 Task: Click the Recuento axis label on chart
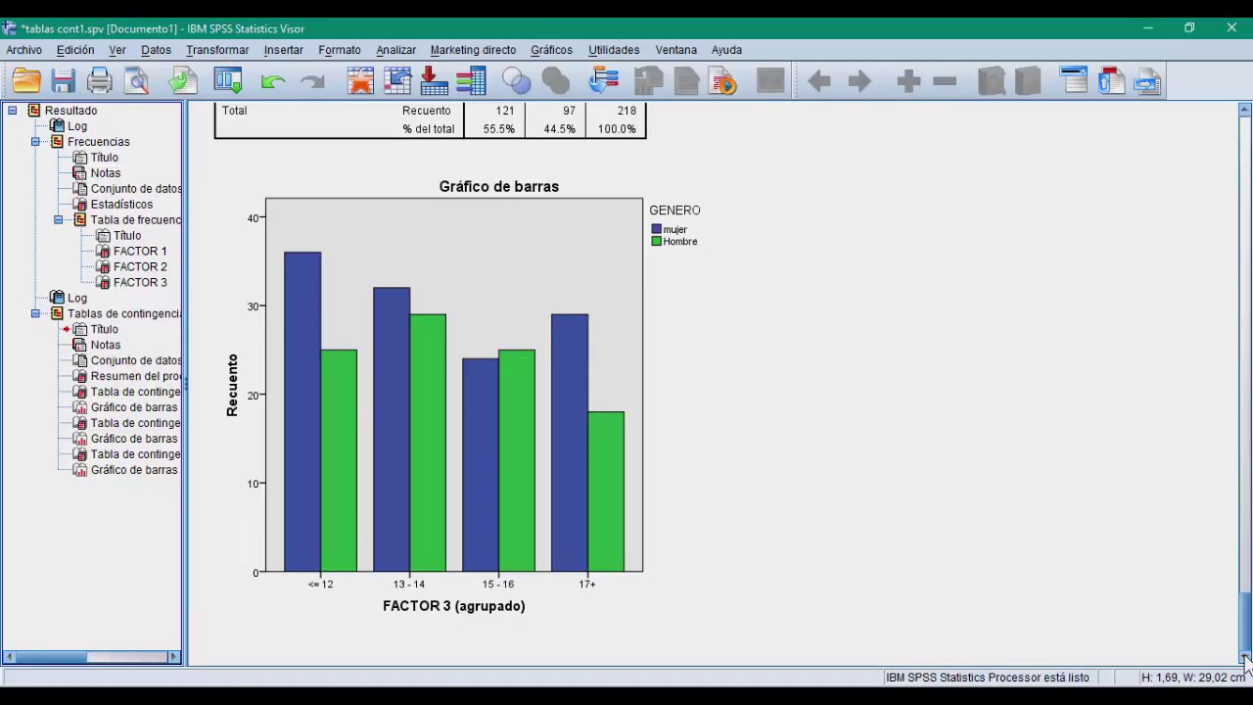[x=232, y=385]
